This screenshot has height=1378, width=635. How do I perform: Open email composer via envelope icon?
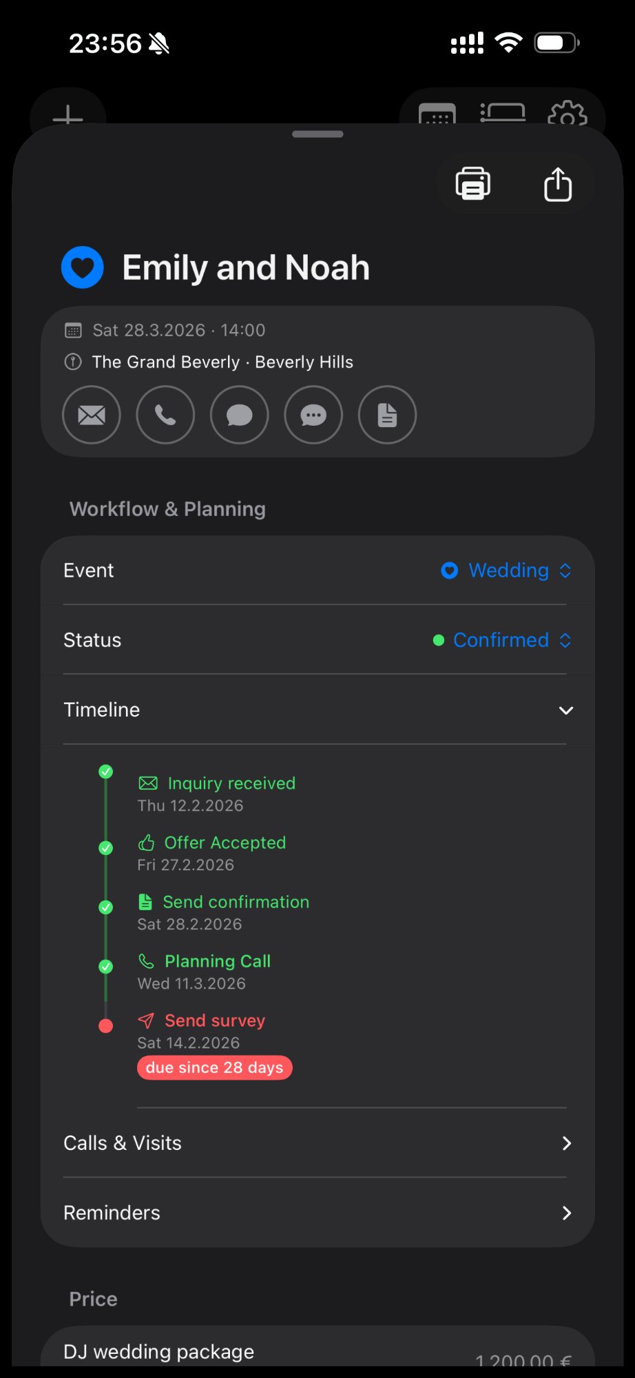[92, 415]
